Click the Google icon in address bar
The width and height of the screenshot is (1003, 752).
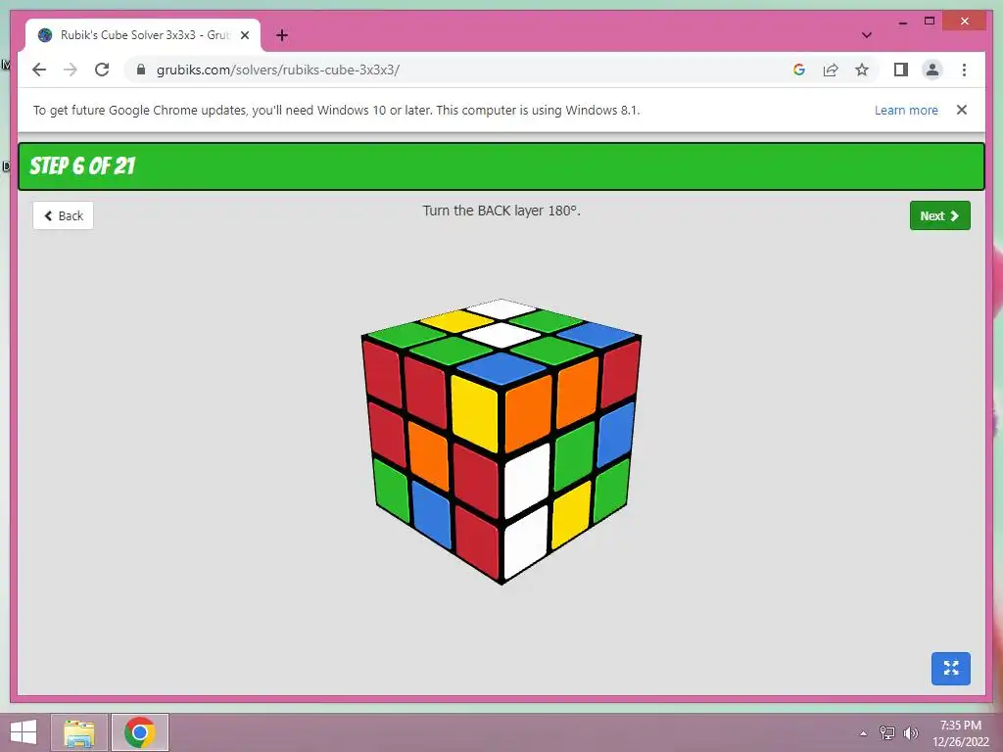tap(799, 70)
